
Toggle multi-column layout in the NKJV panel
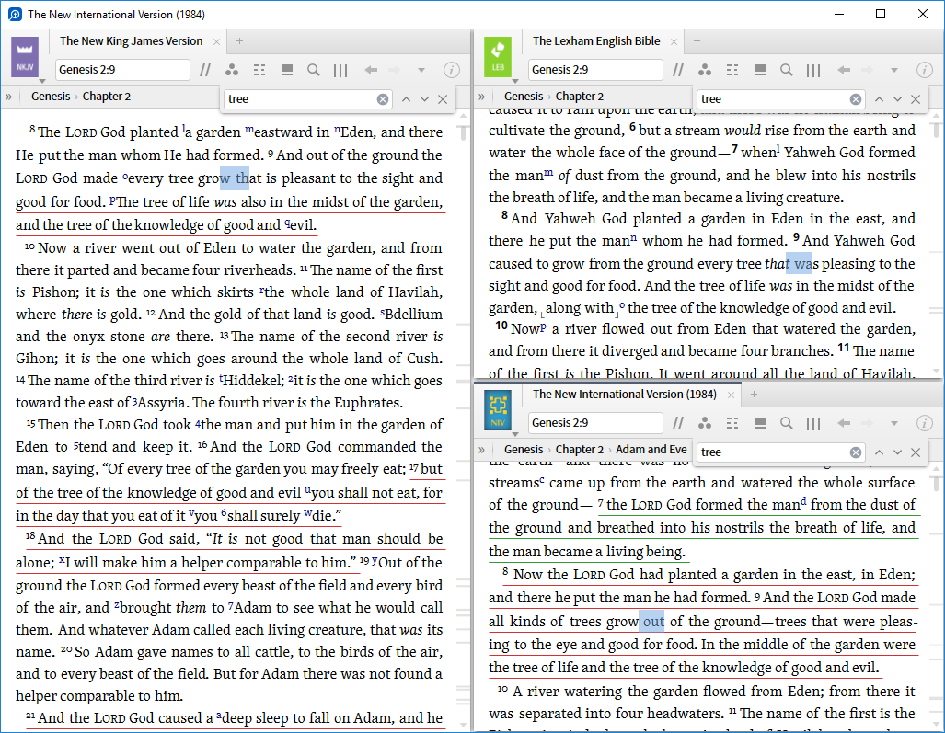click(340, 70)
